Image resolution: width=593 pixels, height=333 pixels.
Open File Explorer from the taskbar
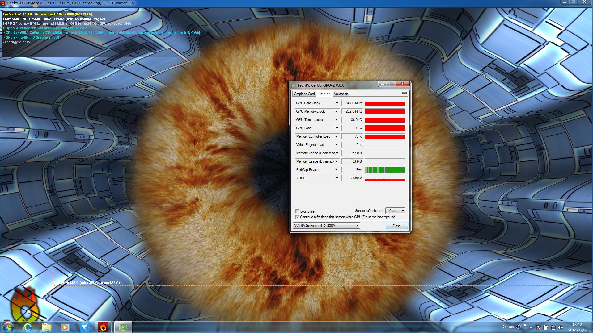[x=46, y=327]
